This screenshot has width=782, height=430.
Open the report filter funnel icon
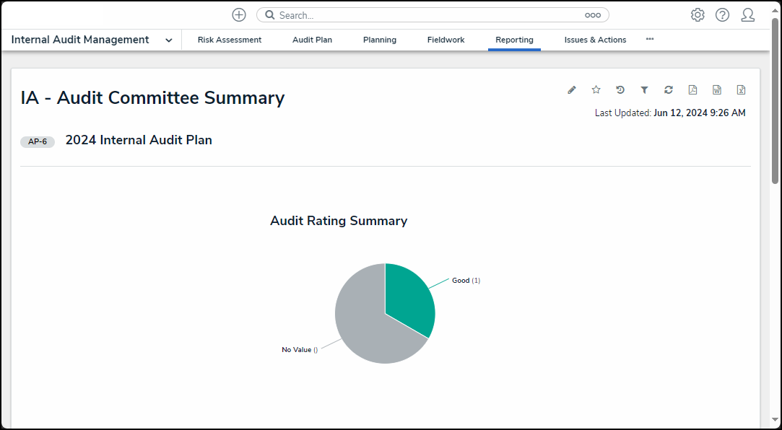(644, 90)
